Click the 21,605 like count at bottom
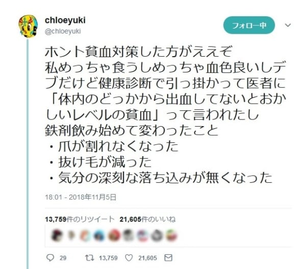This screenshot has height=269, width=306. pyautogui.click(x=147, y=258)
